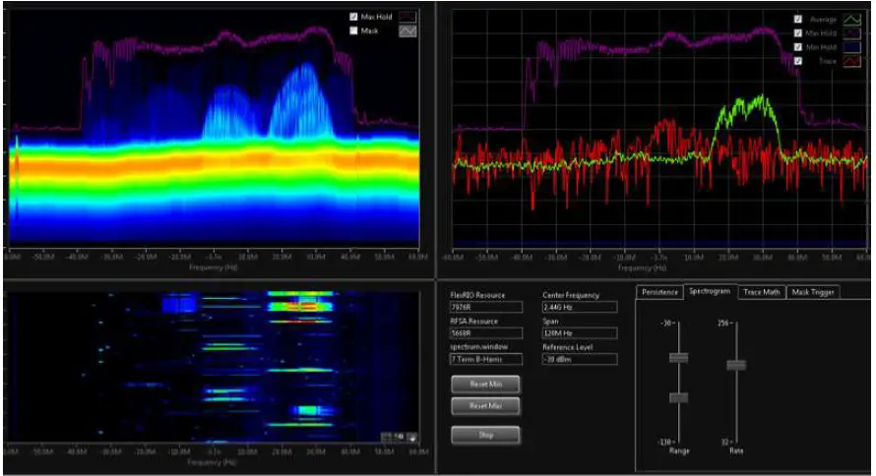Disable Max Hold checkbox in persistence plot
Screen dimensions: 876x476
[353, 17]
